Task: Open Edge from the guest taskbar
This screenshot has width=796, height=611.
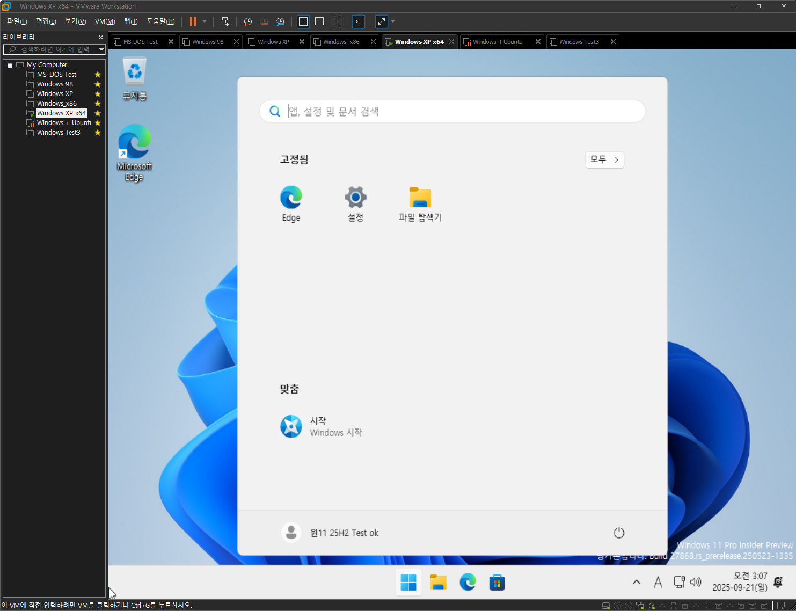Action: [468, 582]
